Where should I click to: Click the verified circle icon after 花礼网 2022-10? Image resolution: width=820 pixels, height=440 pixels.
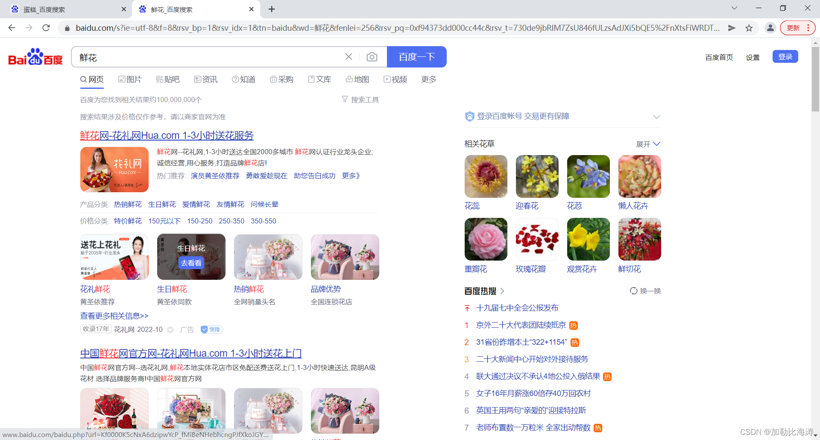click(x=170, y=330)
